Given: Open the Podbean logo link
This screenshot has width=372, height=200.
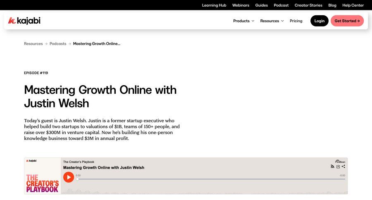Looking at the screenshot, I should tap(340, 161).
